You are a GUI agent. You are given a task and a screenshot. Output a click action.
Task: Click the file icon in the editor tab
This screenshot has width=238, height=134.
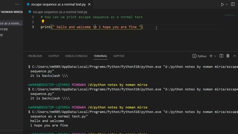tap(28, 4)
